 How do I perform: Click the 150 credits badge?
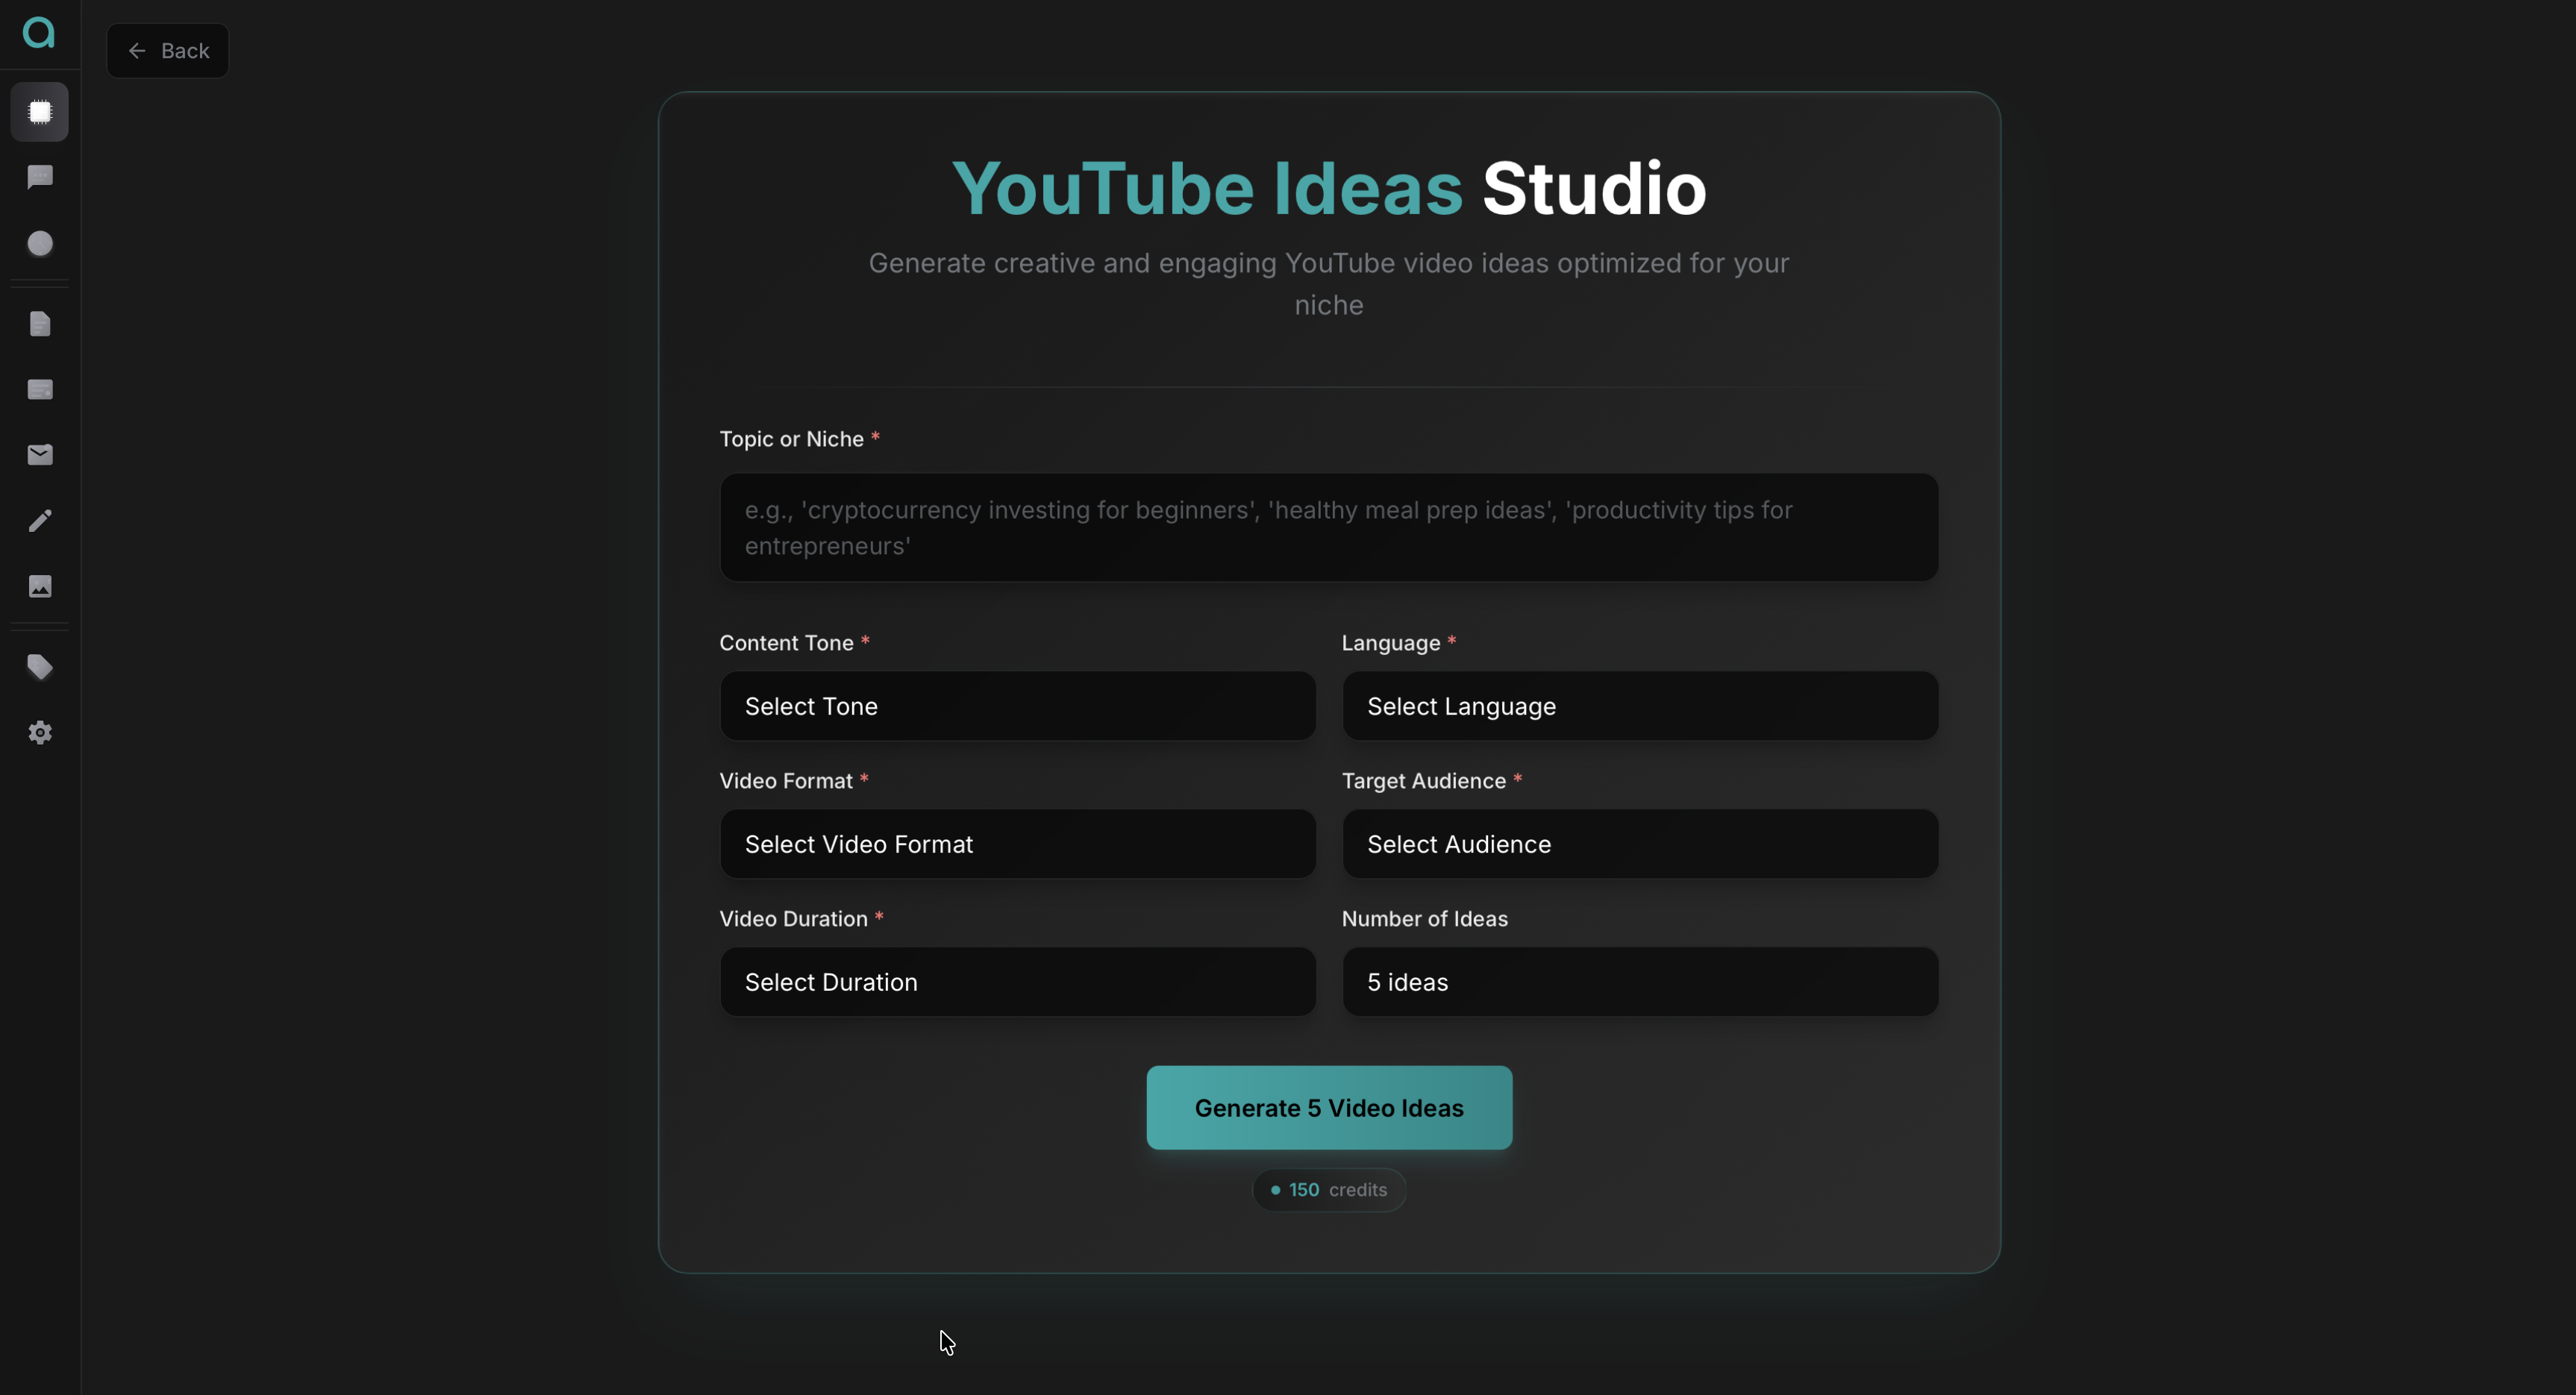(x=1327, y=1189)
